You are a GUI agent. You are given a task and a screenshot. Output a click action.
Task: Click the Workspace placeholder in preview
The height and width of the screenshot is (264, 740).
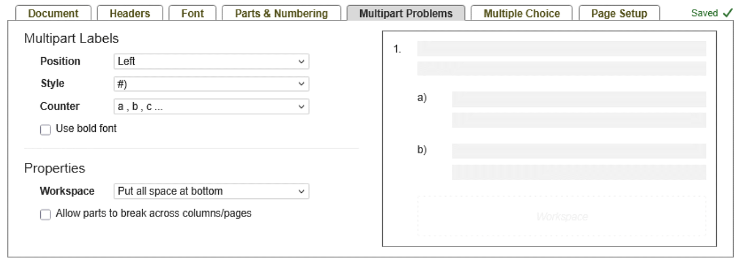561,217
